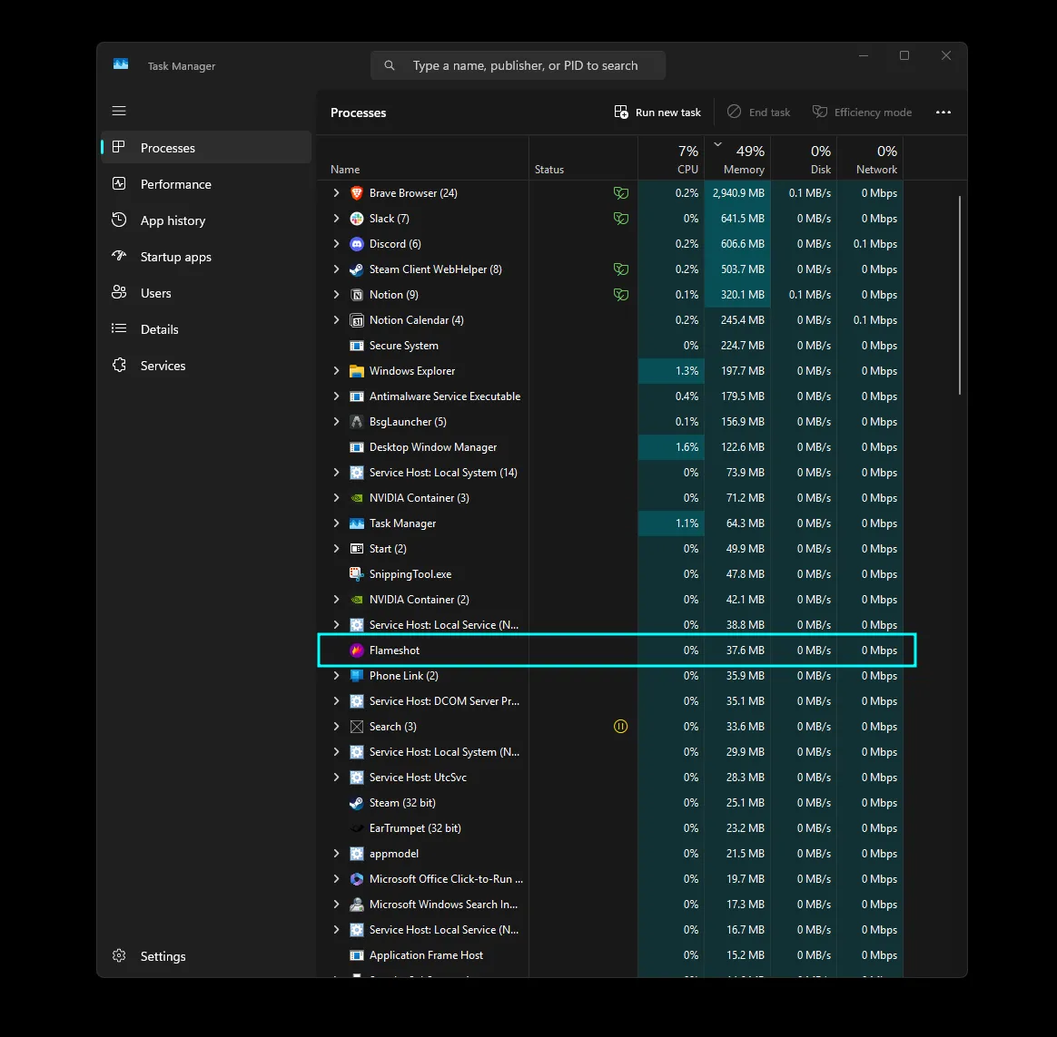Click the Start (2) process icon
The image size is (1057, 1037).
(357, 549)
